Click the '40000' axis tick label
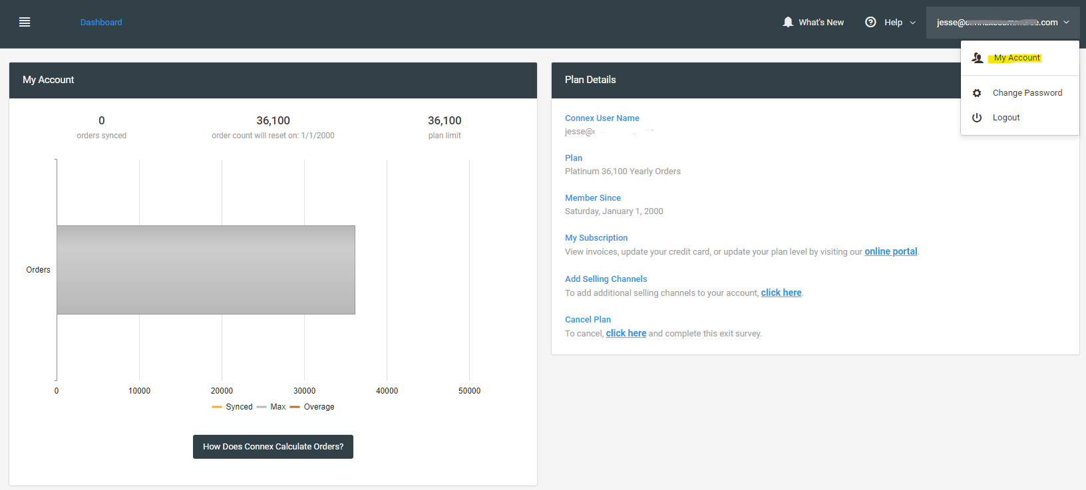 tap(387, 391)
